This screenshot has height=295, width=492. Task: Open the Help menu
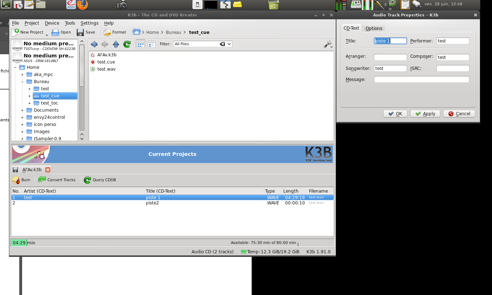click(109, 23)
